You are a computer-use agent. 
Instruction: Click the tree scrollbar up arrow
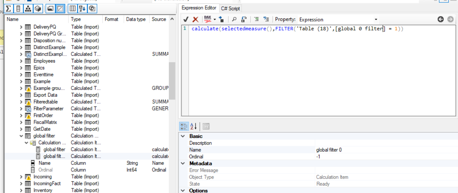pos(172,19)
